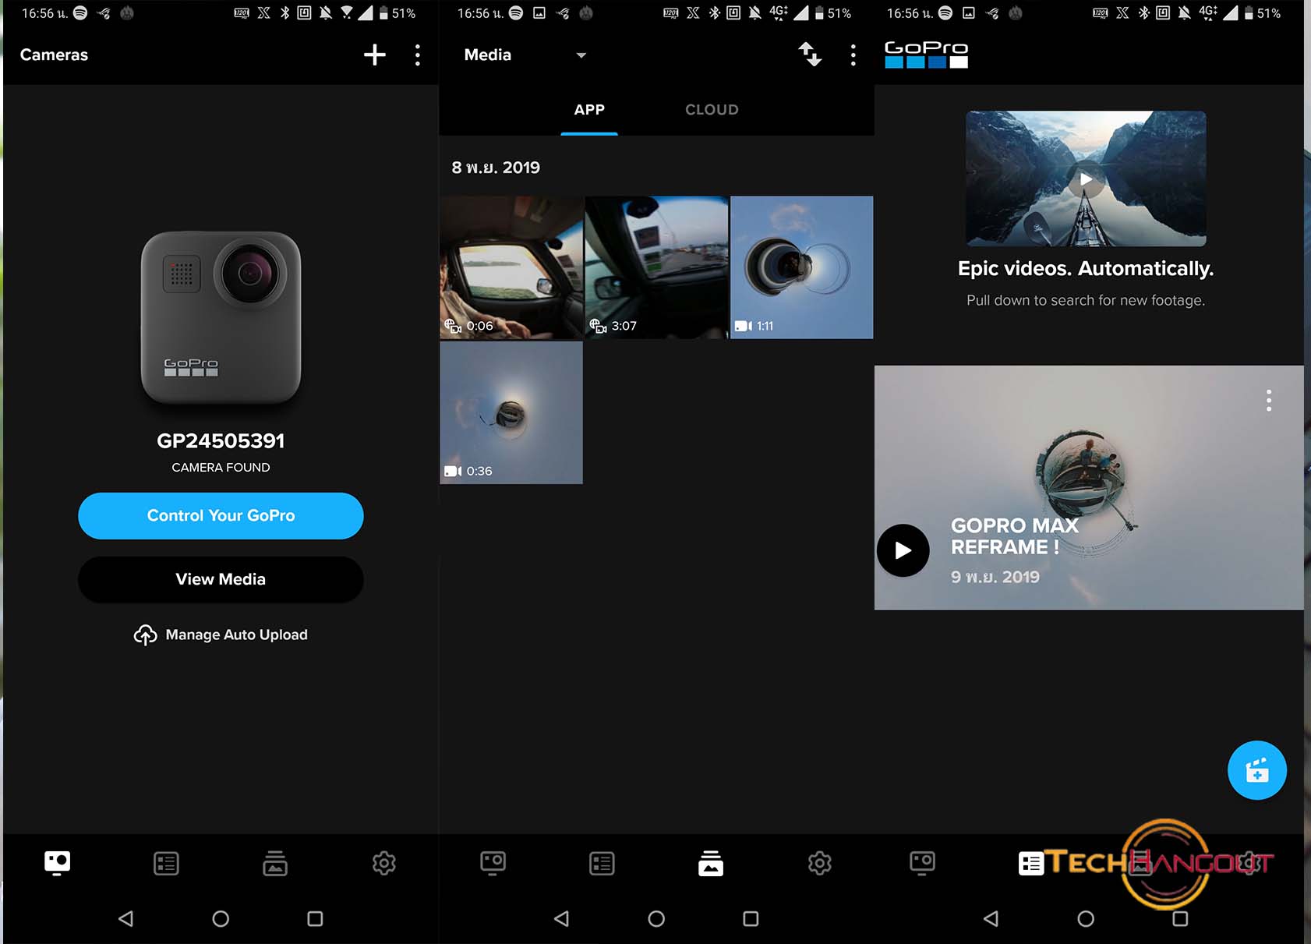Open the 3:07 video thumbnail
1311x944 pixels.
tap(656, 267)
